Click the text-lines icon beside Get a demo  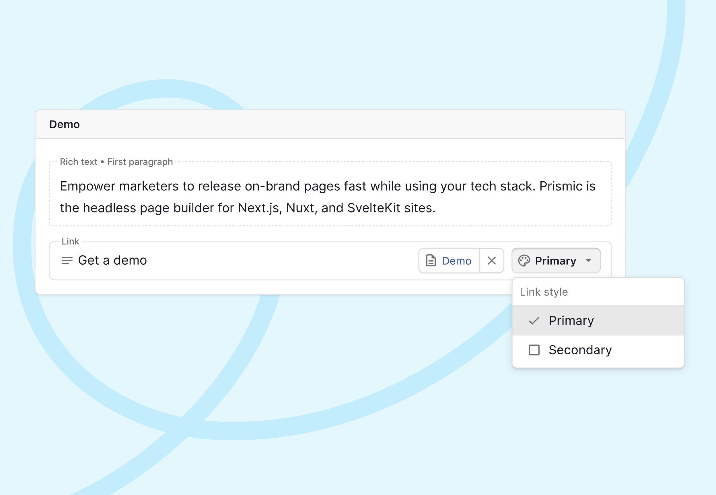(67, 260)
